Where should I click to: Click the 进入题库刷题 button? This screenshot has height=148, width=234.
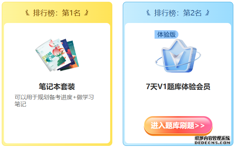pyautogui.click(x=178, y=126)
